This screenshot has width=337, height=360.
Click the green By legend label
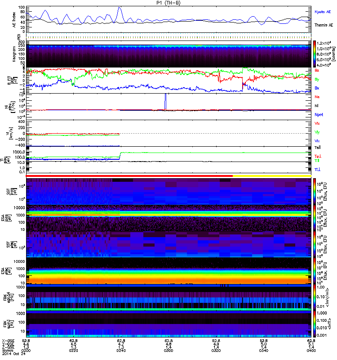[317, 80]
